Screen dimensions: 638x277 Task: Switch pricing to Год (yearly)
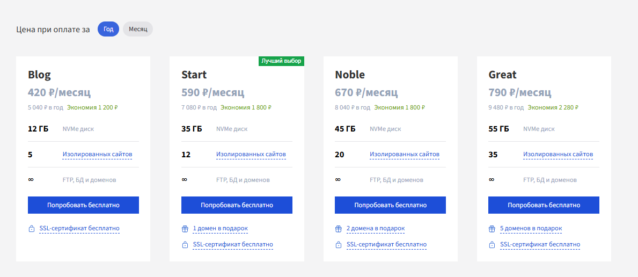tap(108, 30)
